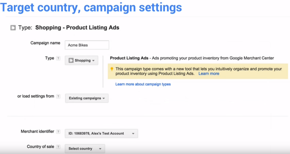290x154 pixels.
Task: Click the help icon next to Type label
Action: (x=58, y=58)
